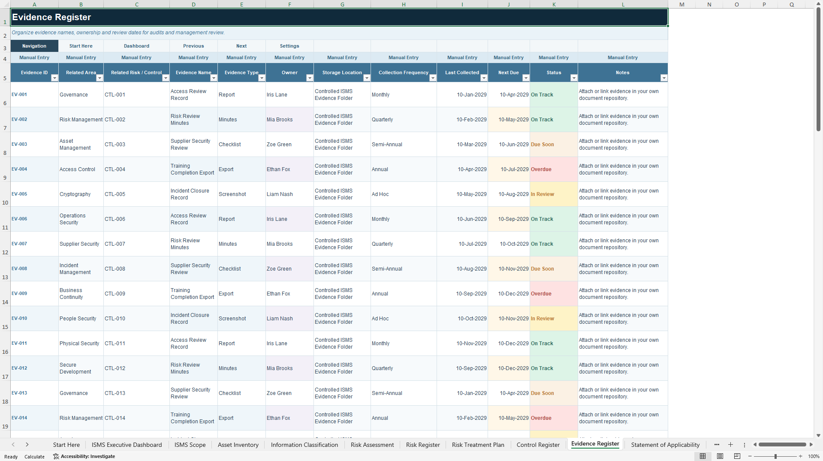Image resolution: width=823 pixels, height=461 pixels.
Task: Click the Accessibility Investigate status item
Action: pos(84,456)
